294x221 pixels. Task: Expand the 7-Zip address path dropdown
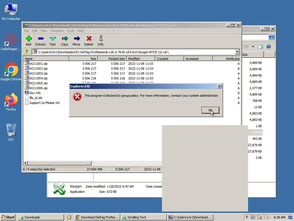click(x=237, y=52)
